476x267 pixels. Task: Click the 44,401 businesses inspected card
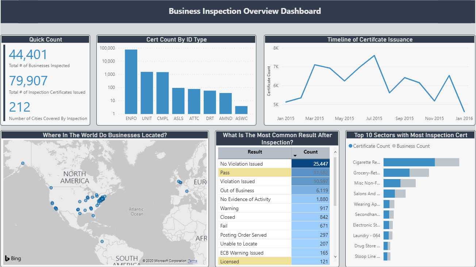[x=28, y=55]
